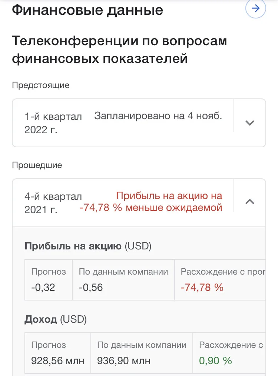278x376 pixels.
Task: Select revenue 936,90 млн cell
Action: tap(142, 353)
